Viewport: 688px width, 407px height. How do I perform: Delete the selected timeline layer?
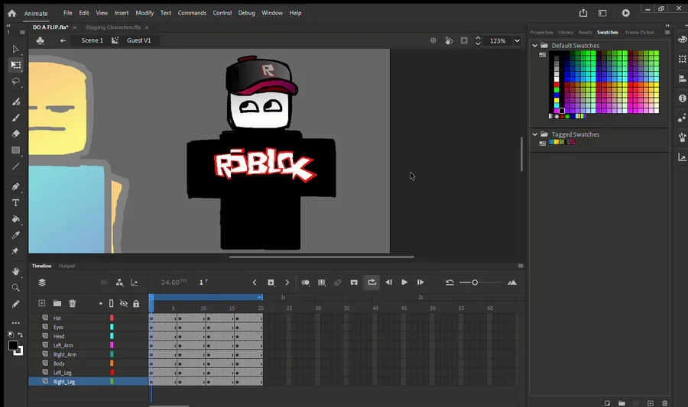coord(73,303)
